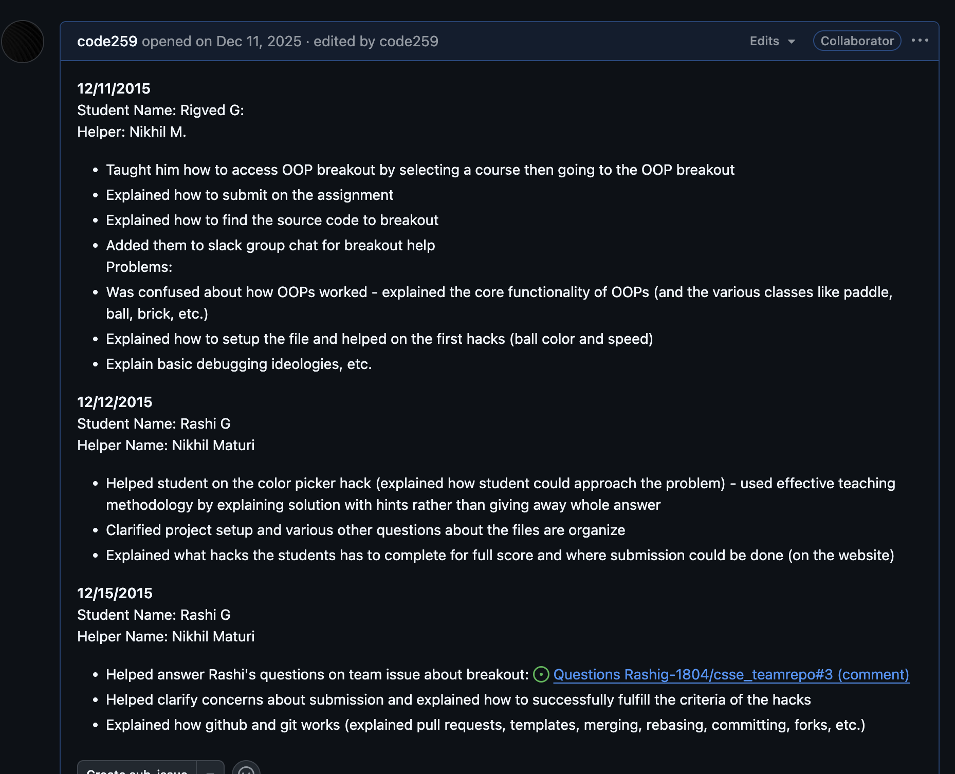Click the 'edited by code259' text
This screenshot has height=774, width=955.
point(376,41)
